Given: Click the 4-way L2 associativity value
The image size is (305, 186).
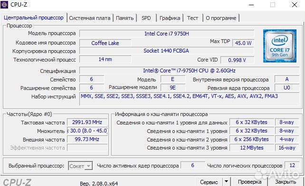Looking at the screenshot, I should tap(287, 139).
